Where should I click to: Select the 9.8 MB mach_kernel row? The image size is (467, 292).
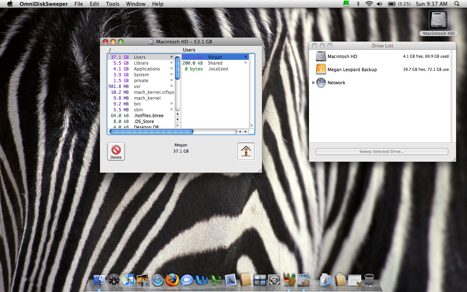point(141,98)
